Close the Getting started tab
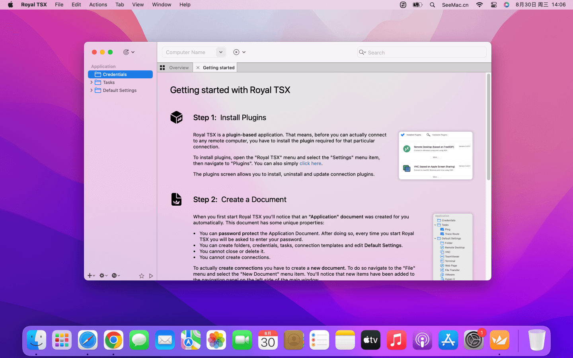The image size is (573, 358). [x=198, y=68]
